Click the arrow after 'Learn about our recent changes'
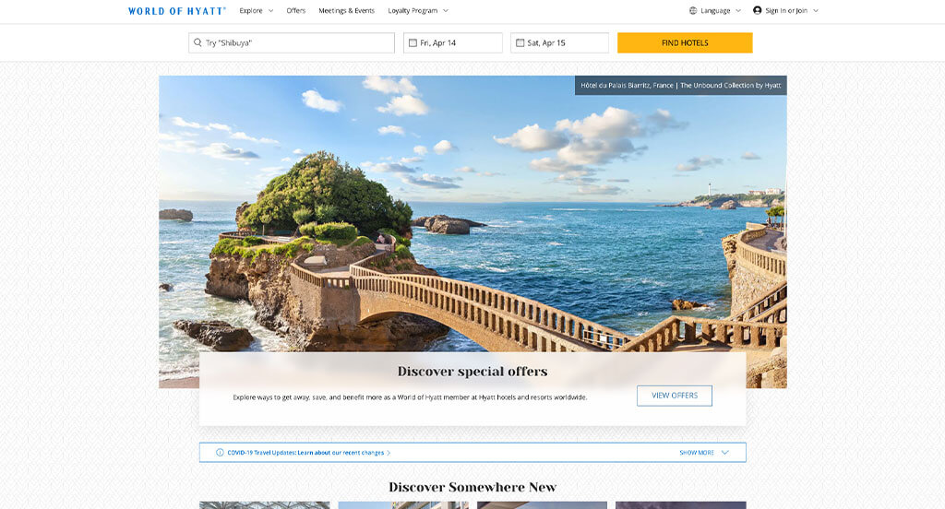945x509 pixels. tap(389, 453)
